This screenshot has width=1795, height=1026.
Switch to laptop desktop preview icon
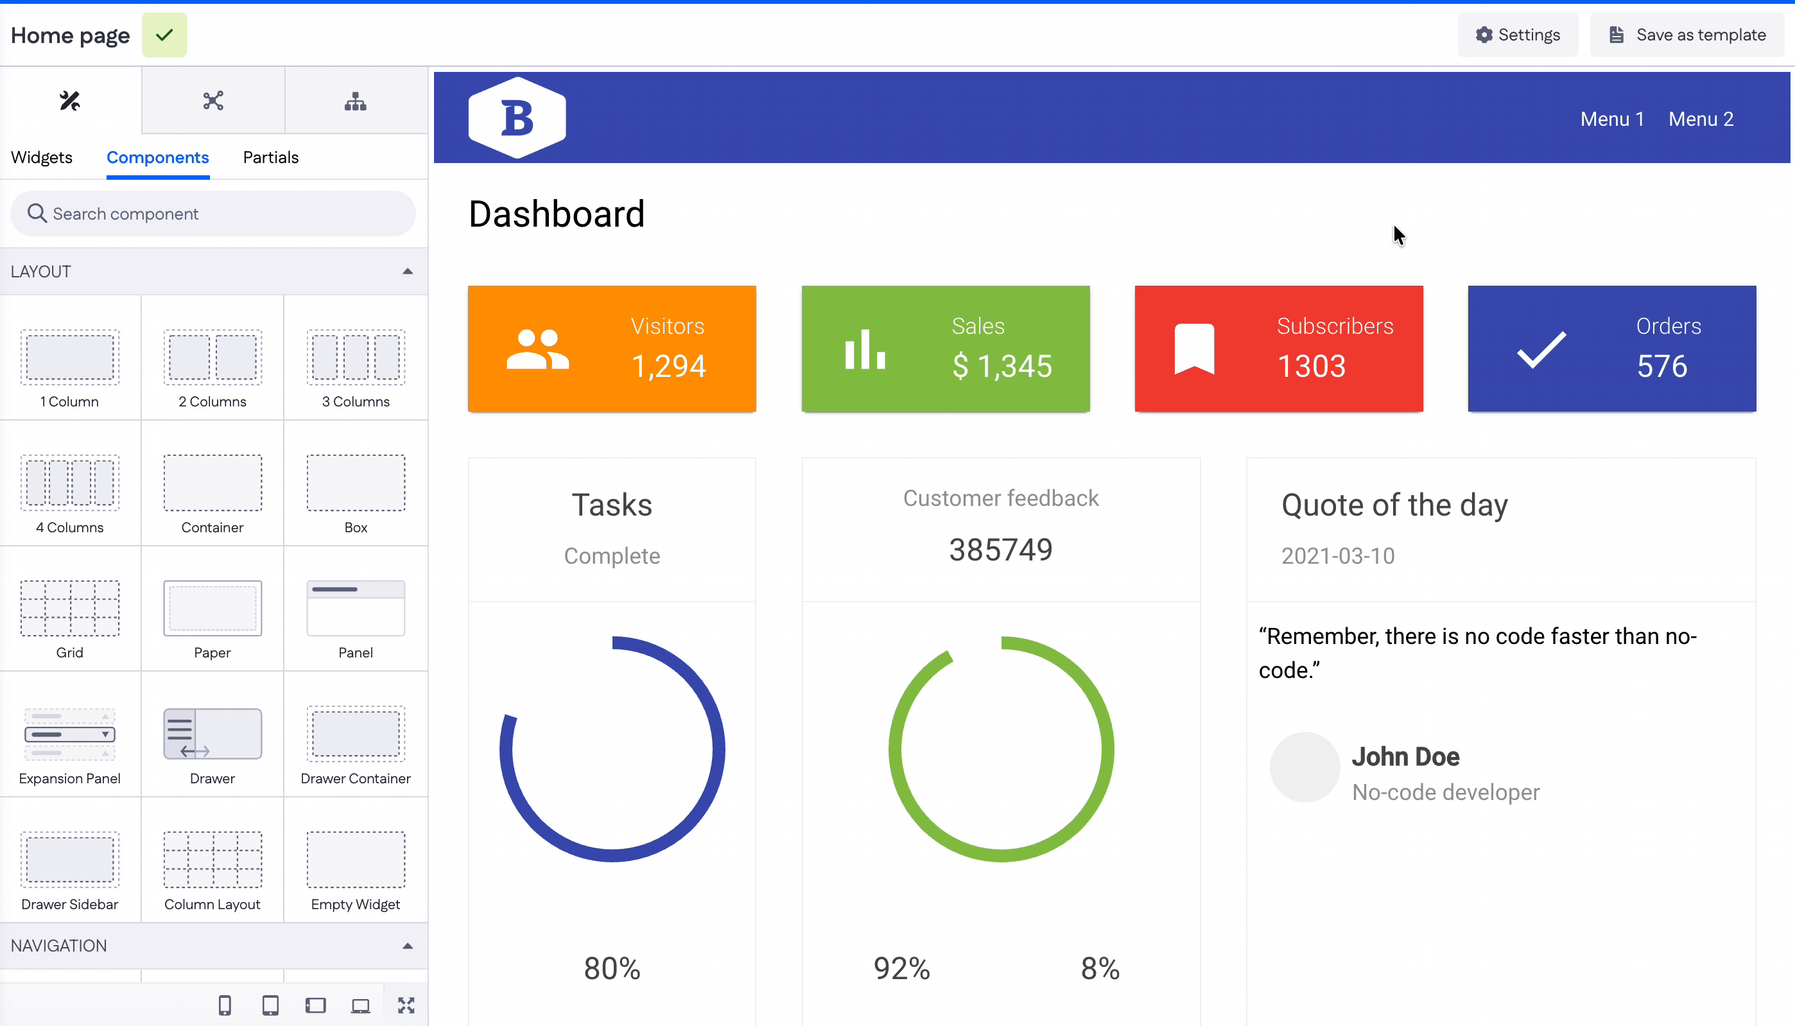360,1005
